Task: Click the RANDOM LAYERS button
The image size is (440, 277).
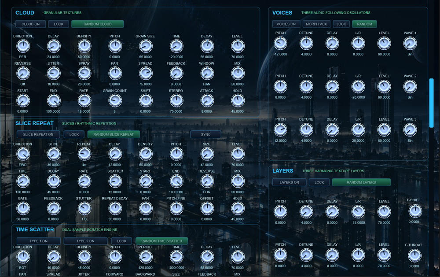Action: pos(361,182)
